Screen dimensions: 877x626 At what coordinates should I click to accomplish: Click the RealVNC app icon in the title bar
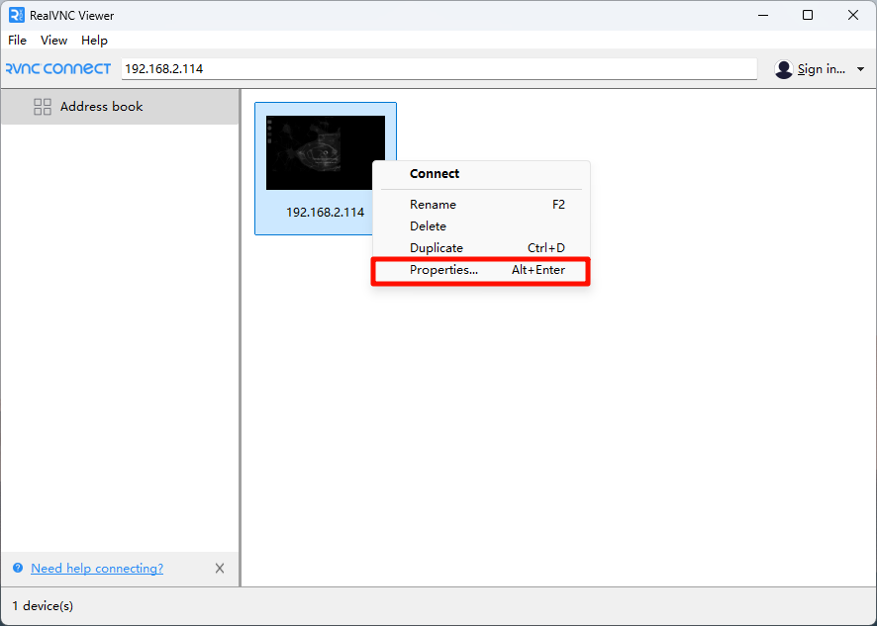pos(14,15)
